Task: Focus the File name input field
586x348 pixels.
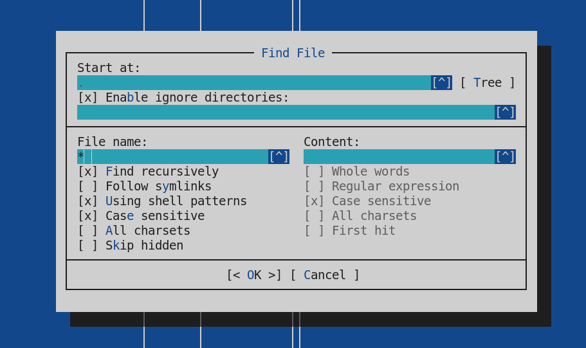Action: [x=172, y=156]
